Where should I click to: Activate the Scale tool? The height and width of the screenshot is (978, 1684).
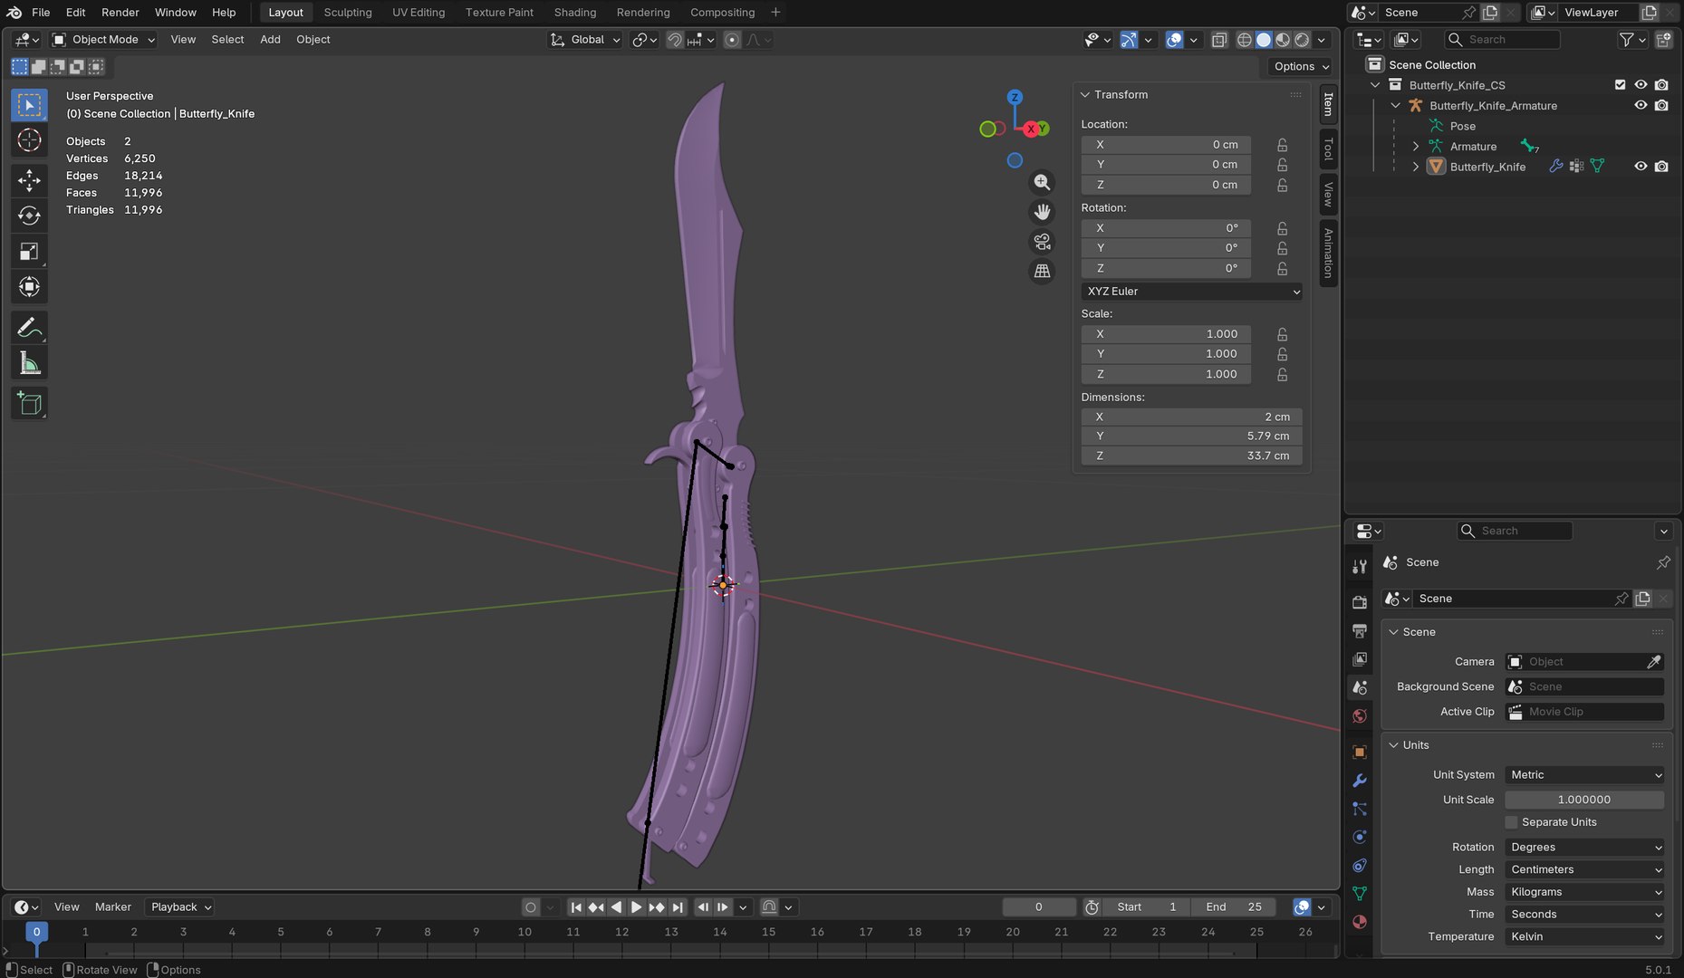(x=29, y=252)
